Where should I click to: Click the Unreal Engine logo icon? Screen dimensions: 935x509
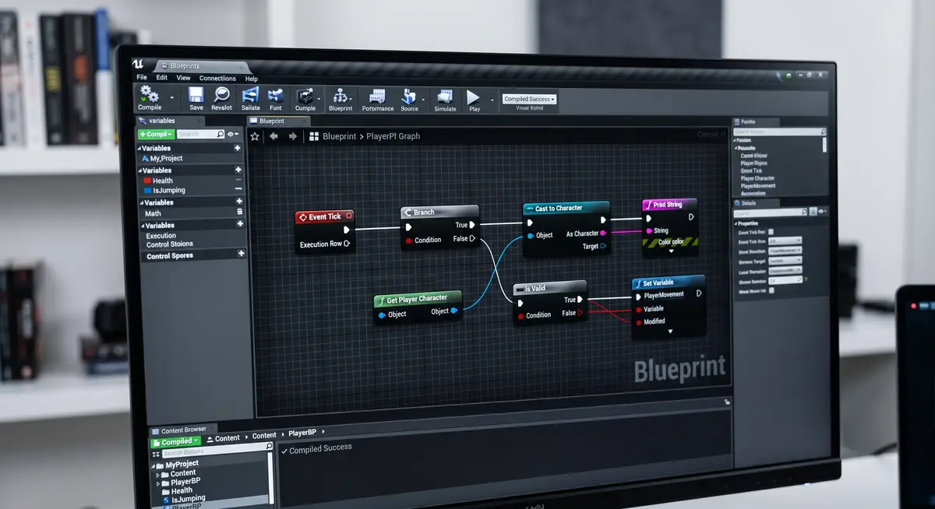(138, 65)
